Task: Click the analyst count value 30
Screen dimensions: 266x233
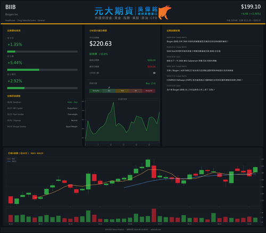Action: point(154,73)
